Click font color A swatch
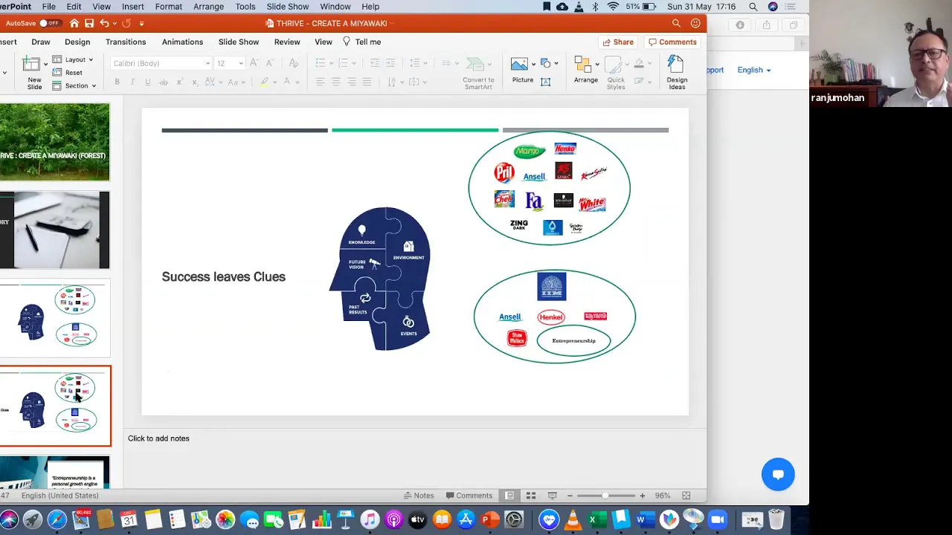Viewport: 952px width, 535px height. pos(287,82)
